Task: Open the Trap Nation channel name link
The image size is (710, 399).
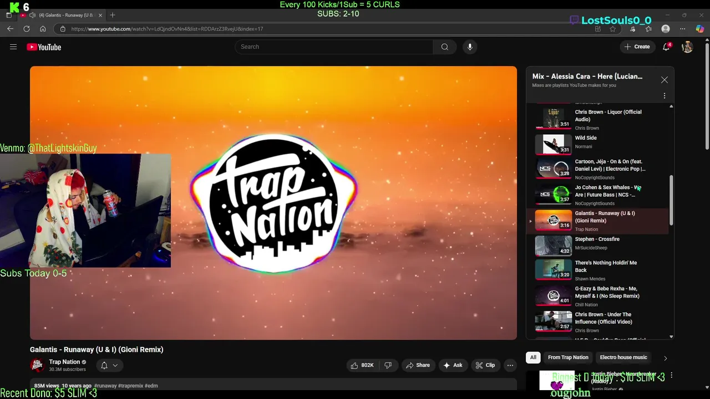Action: (64, 362)
